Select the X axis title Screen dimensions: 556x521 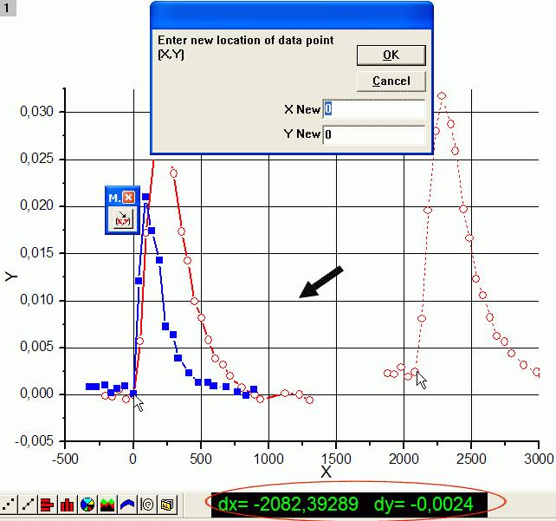click(326, 472)
